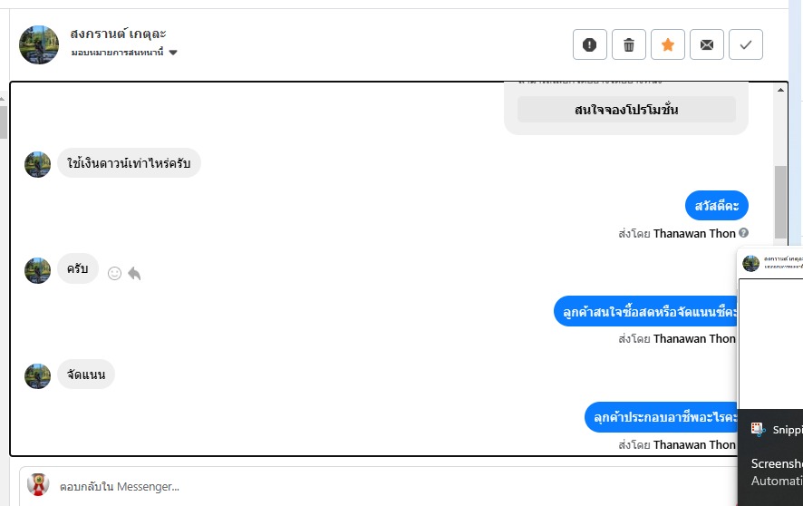The image size is (803, 506).
Task: Click page avatar beside reply box
Action: [38, 485]
